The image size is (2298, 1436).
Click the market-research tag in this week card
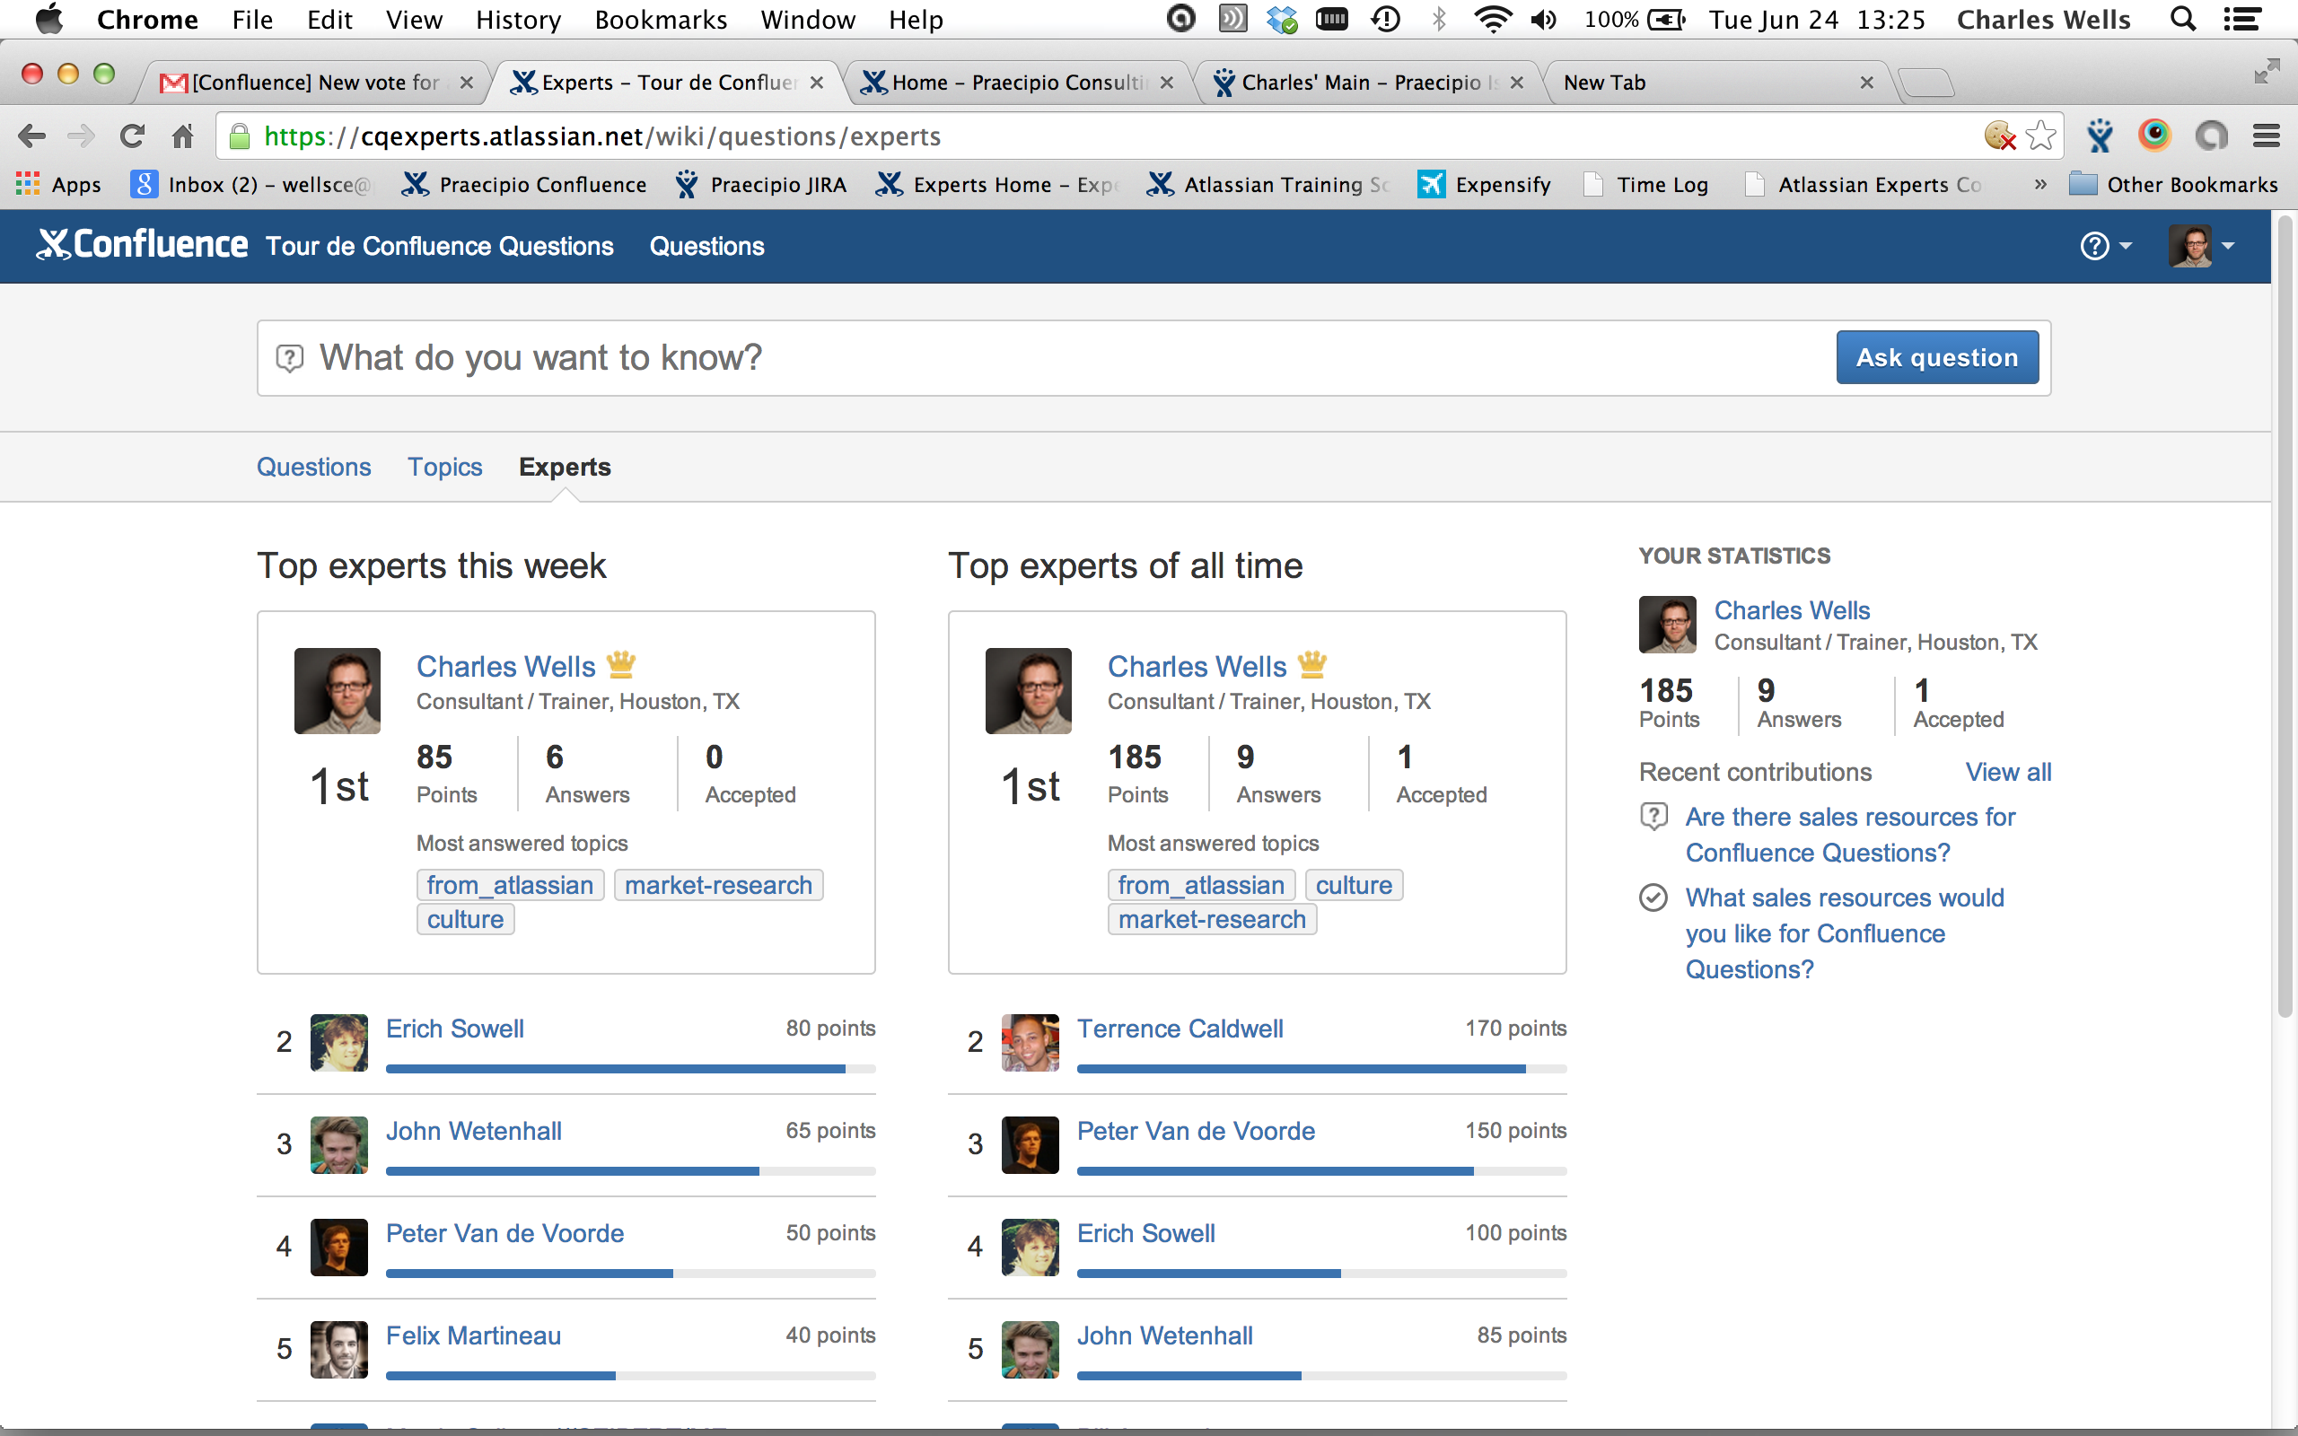pos(719,885)
